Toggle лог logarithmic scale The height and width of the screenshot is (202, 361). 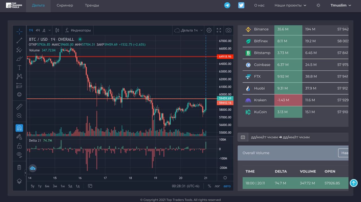coord(217,186)
